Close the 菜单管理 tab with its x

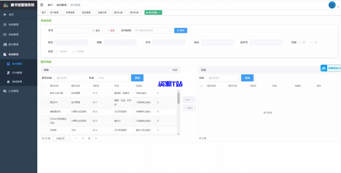(76, 13)
